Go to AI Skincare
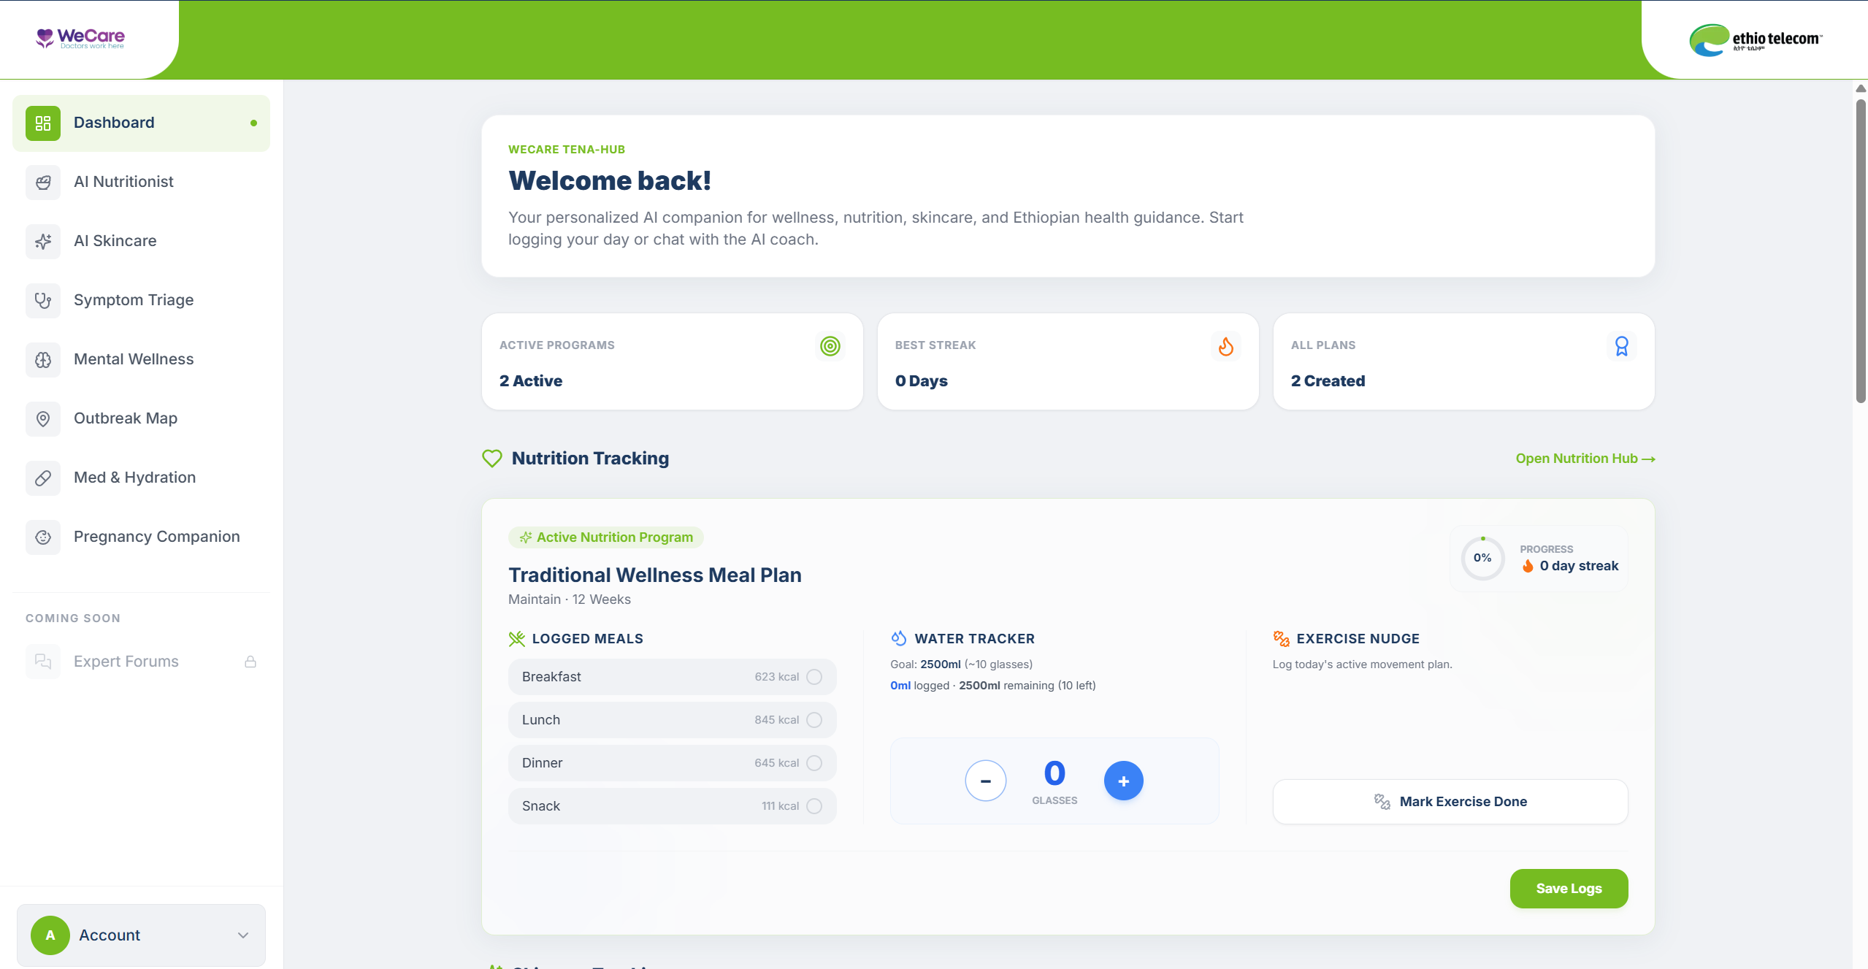The height and width of the screenshot is (969, 1868). pos(141,241)
